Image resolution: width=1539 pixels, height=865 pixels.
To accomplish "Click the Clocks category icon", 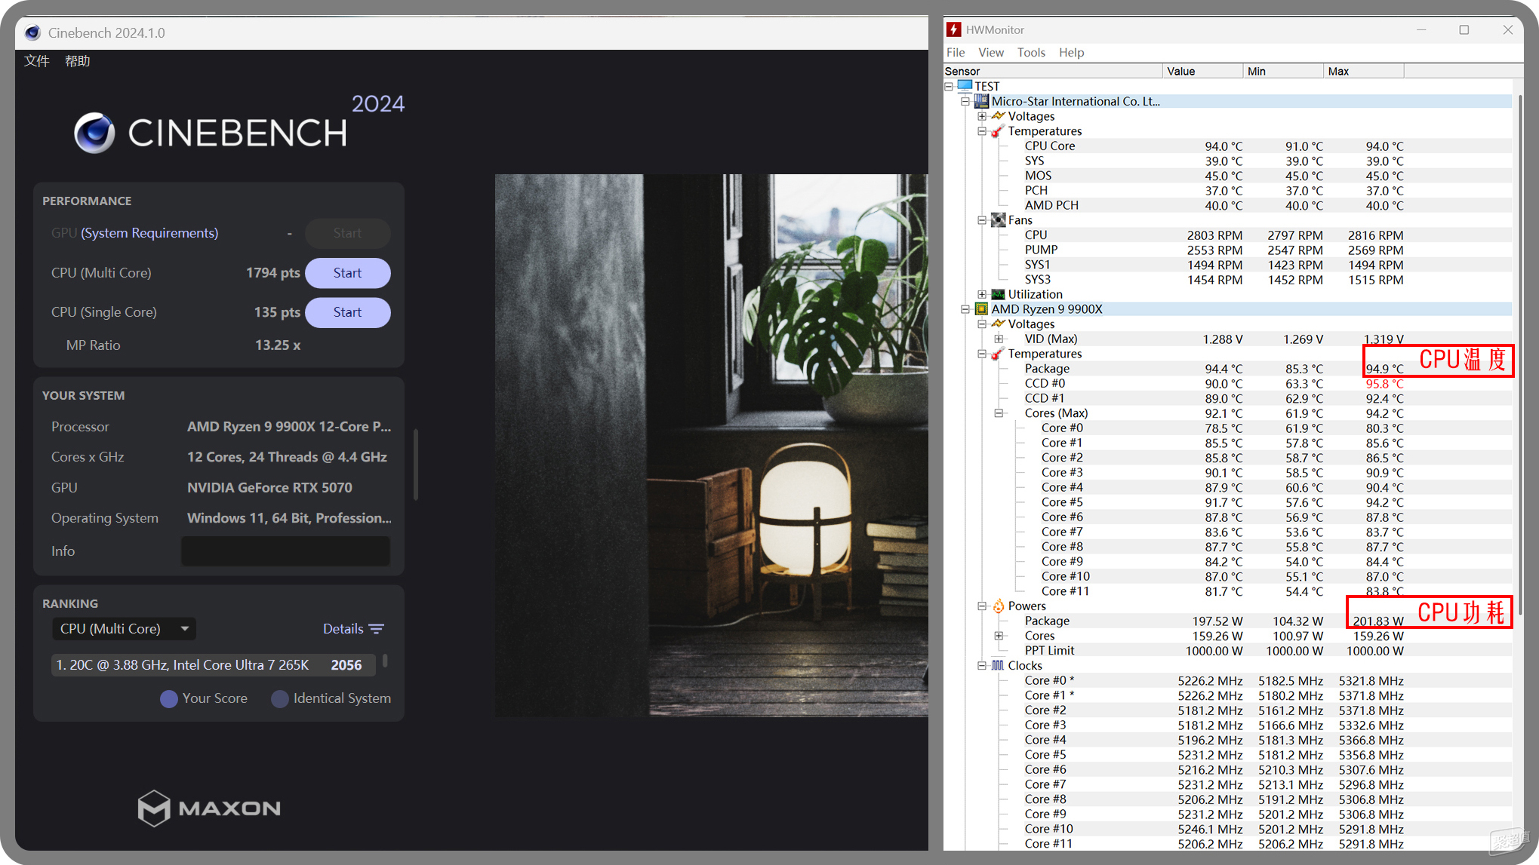I will [998, 666].
